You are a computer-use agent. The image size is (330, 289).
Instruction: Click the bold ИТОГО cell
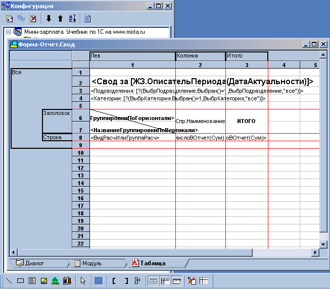point(246,121)
